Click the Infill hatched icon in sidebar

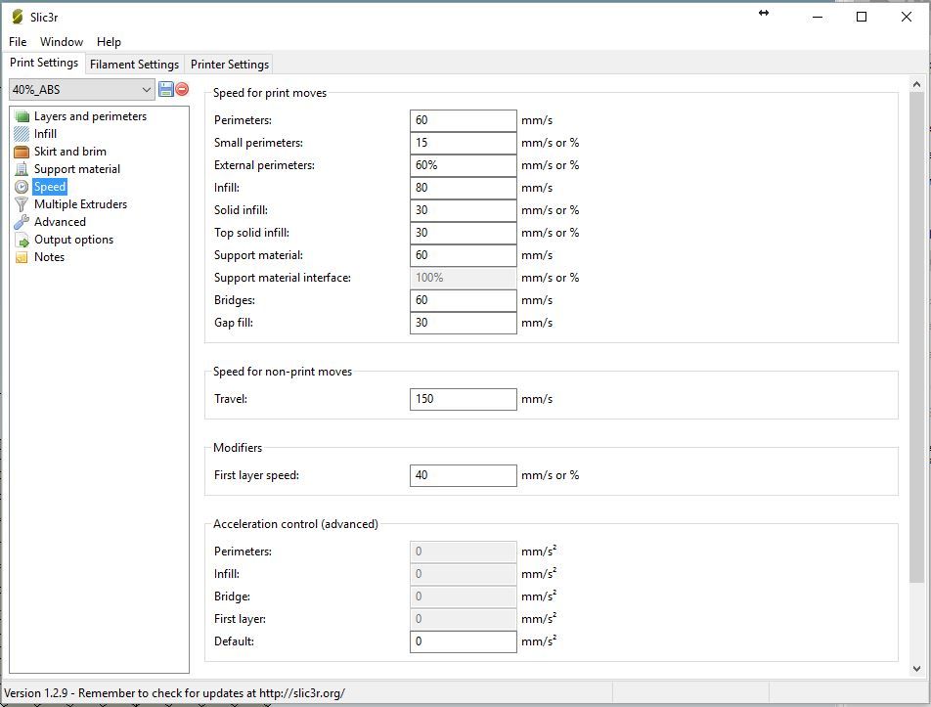22,134
